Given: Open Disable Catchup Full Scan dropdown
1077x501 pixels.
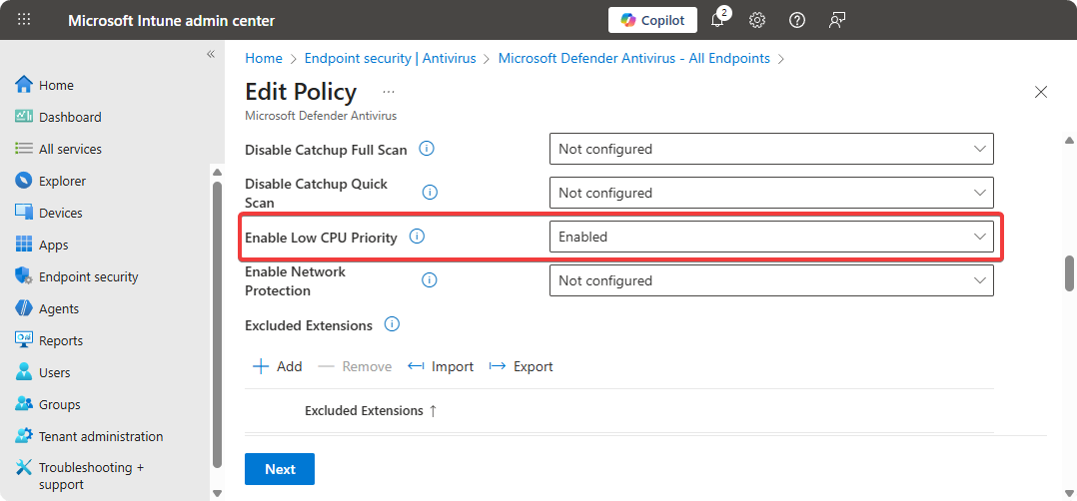Looking at the screenshot, I should [x=771, y=149].
